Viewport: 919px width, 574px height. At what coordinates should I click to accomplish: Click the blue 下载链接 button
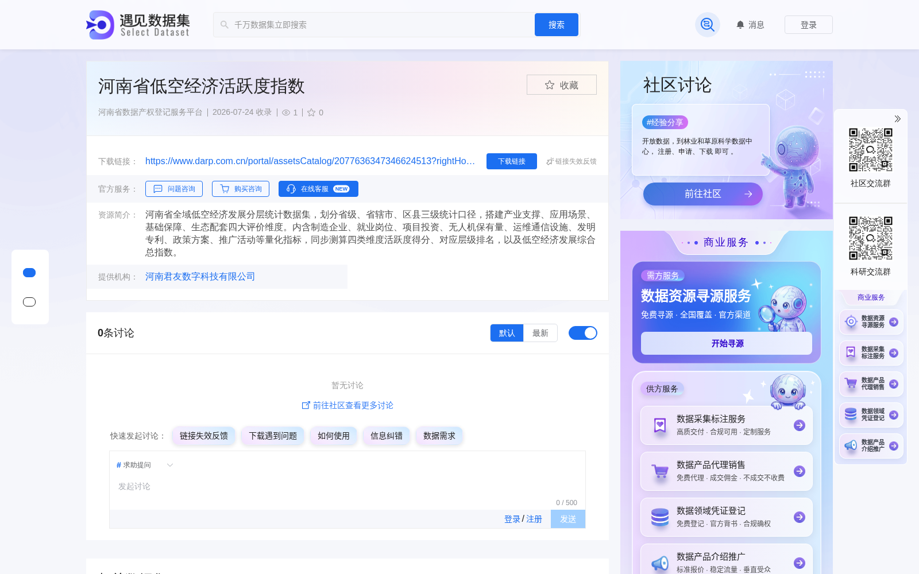pyautogui.click(x=512, y=161)
